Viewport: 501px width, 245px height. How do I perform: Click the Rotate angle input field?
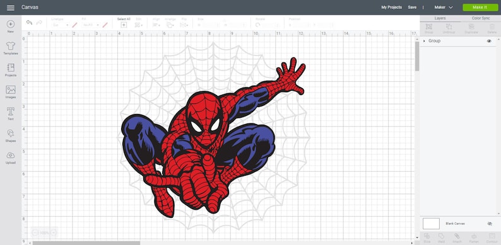(x=271, y=25)
